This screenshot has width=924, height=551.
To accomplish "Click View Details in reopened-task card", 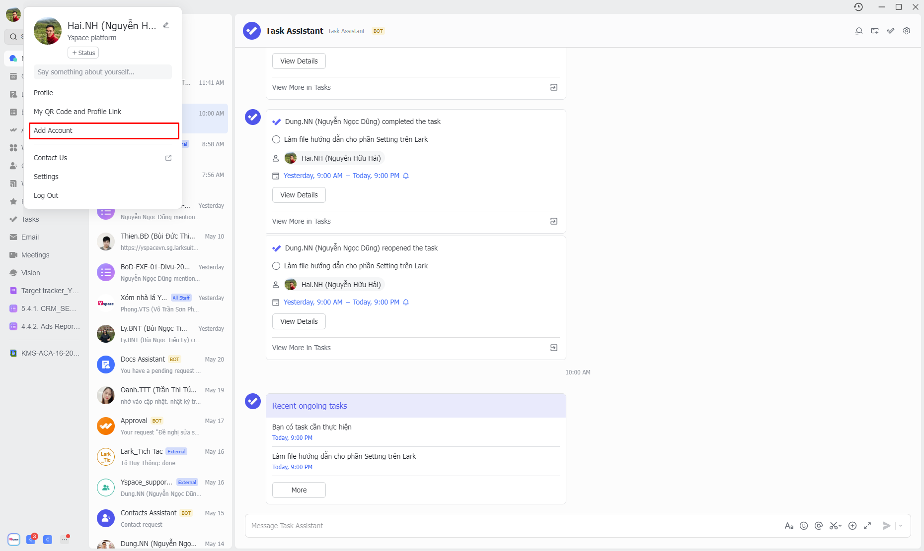I will [x=299, y=321].
